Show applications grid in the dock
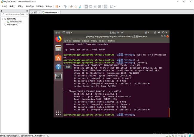 [58, 113]
